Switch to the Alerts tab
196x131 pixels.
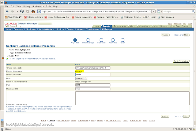(x=133, y=26)
